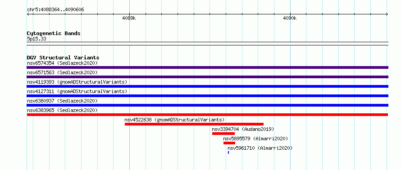401x170 pixels.
Task: Open variant nsv5961710 (Almarri2020) label
Action: [260, 148]
